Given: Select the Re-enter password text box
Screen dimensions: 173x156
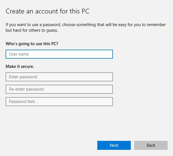Looking at the screenshot, I should (59, 89).
